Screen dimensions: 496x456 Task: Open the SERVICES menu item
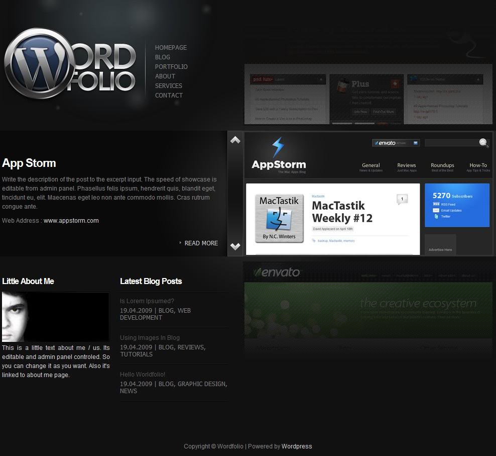[169, 85]
